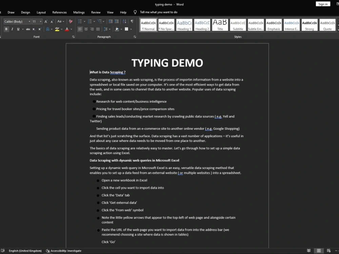Apply the Title style
339x254 pixels.
tap(220, 25)
